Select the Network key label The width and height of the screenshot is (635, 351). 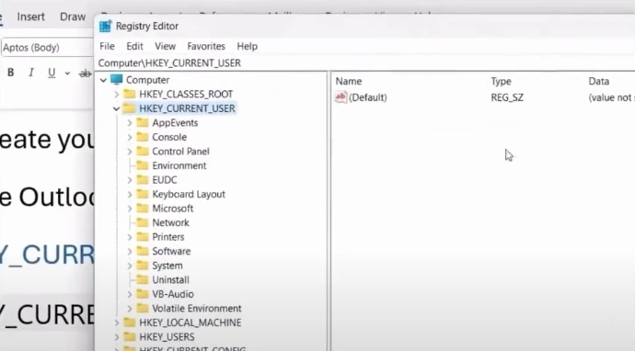click(170, 222)
